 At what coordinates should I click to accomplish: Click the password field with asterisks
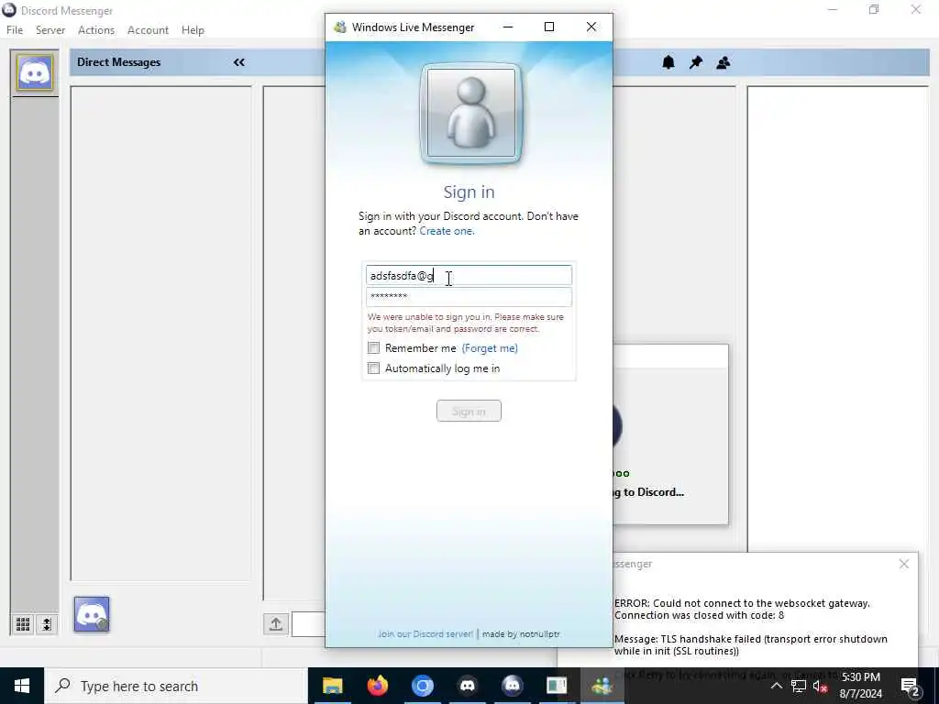pos(469,297)
